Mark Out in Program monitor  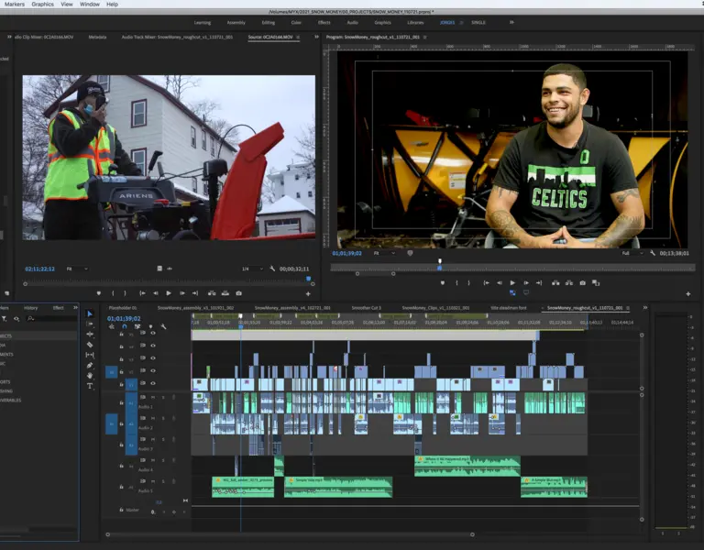coord(468,283)
